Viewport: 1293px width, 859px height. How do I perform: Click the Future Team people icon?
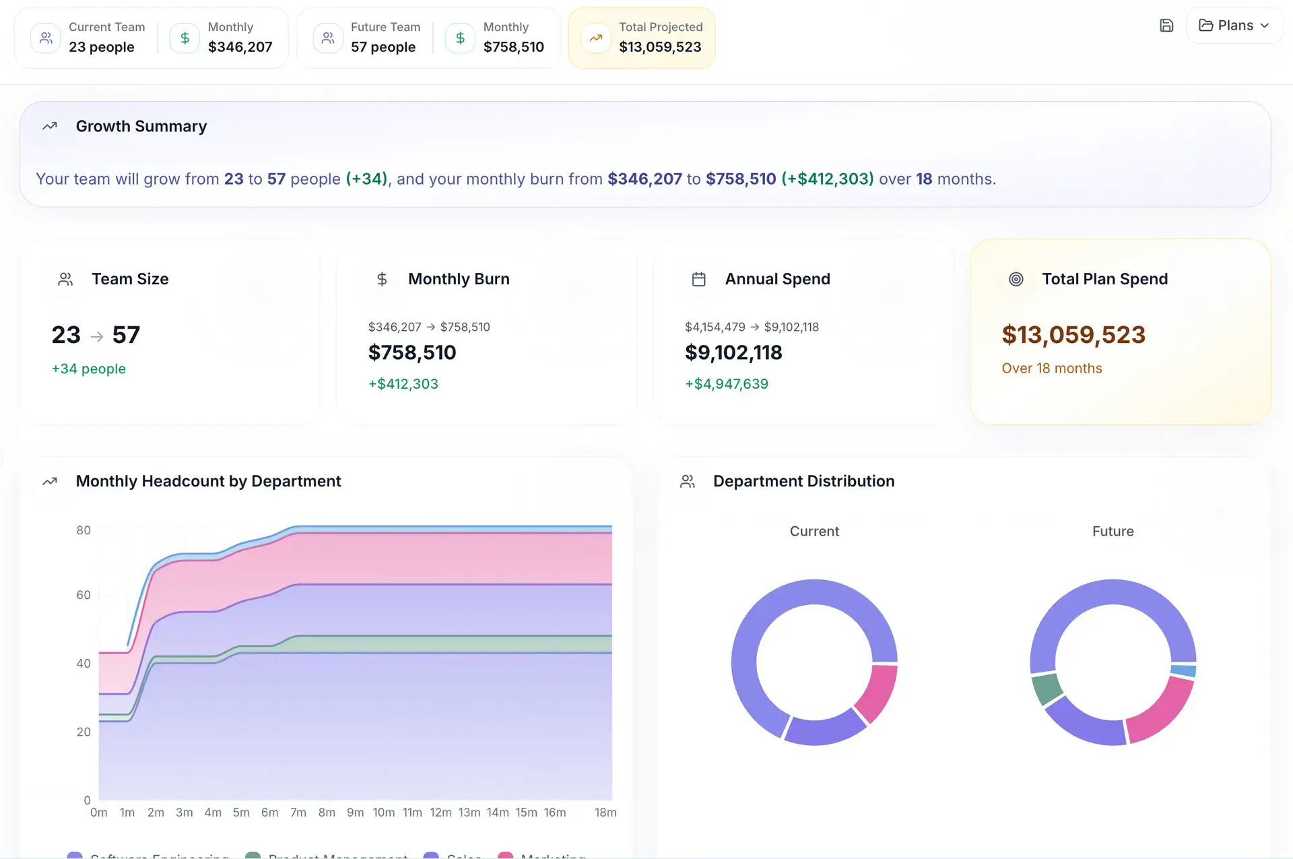coord(328,38)
